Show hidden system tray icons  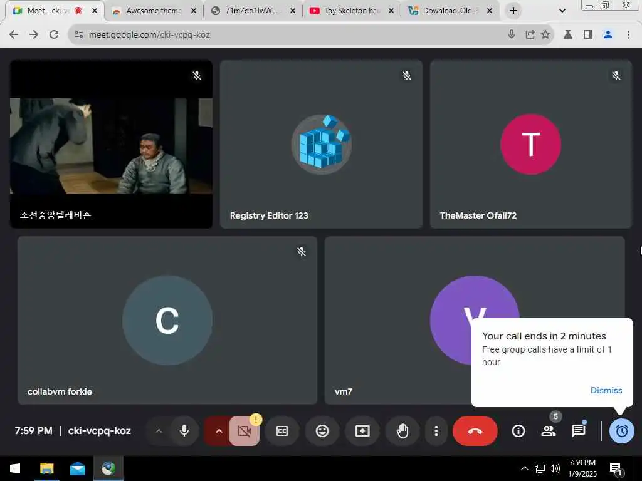tap(525, 468)
